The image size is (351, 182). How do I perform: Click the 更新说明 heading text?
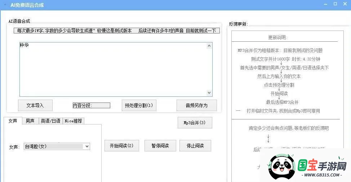pyautogui.click(x=278, y=37)
